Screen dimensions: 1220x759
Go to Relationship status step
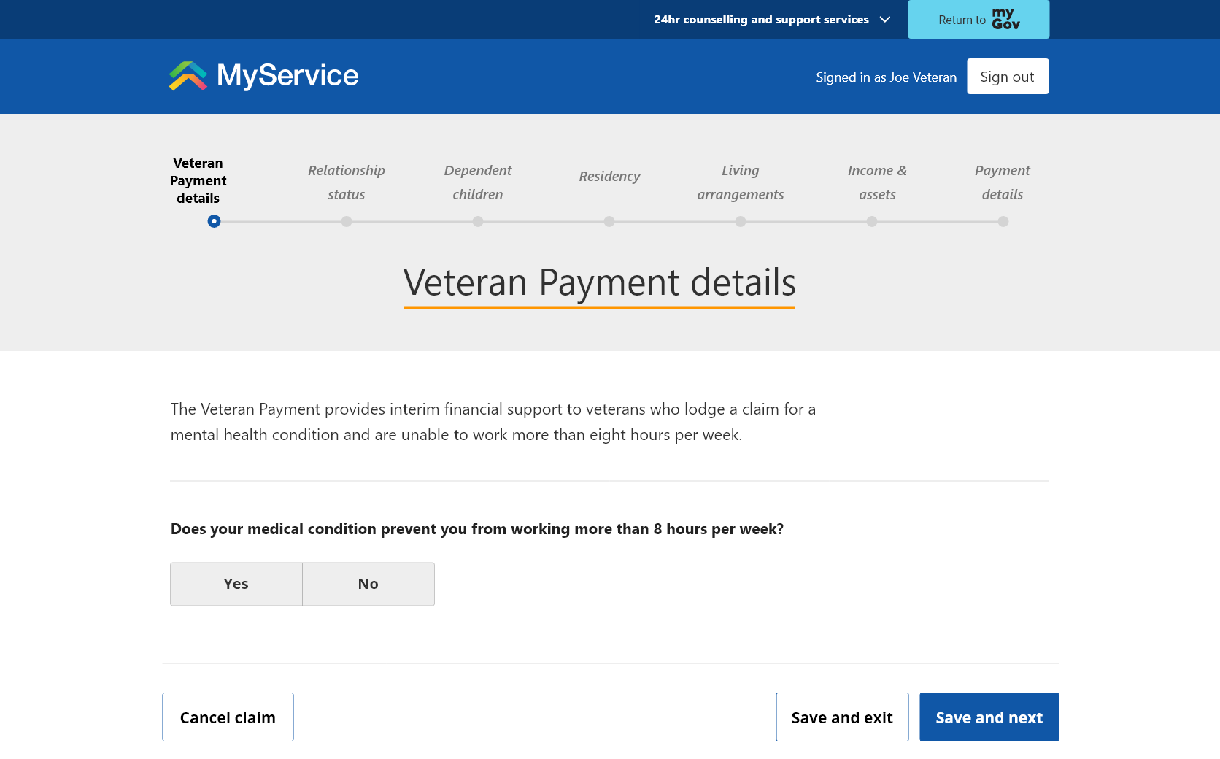(x=347, y=182)
